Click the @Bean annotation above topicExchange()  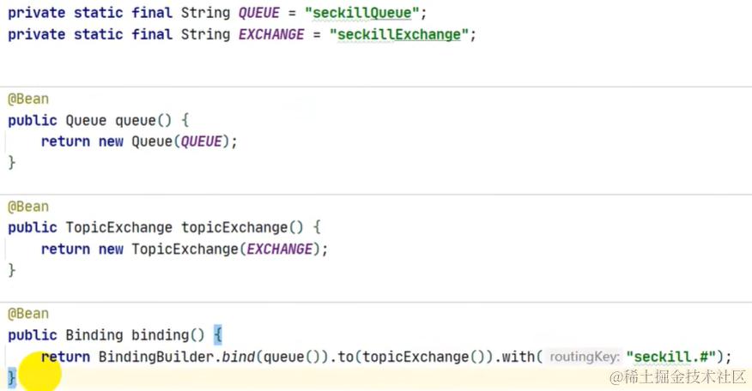(28, 207)
